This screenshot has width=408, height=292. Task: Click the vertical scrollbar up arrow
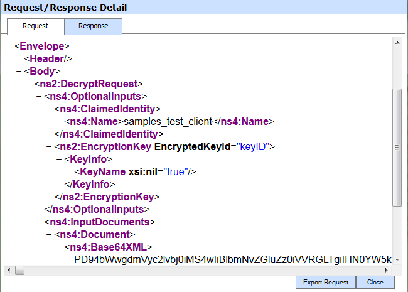pyautogui.click(x=397, y=43)
